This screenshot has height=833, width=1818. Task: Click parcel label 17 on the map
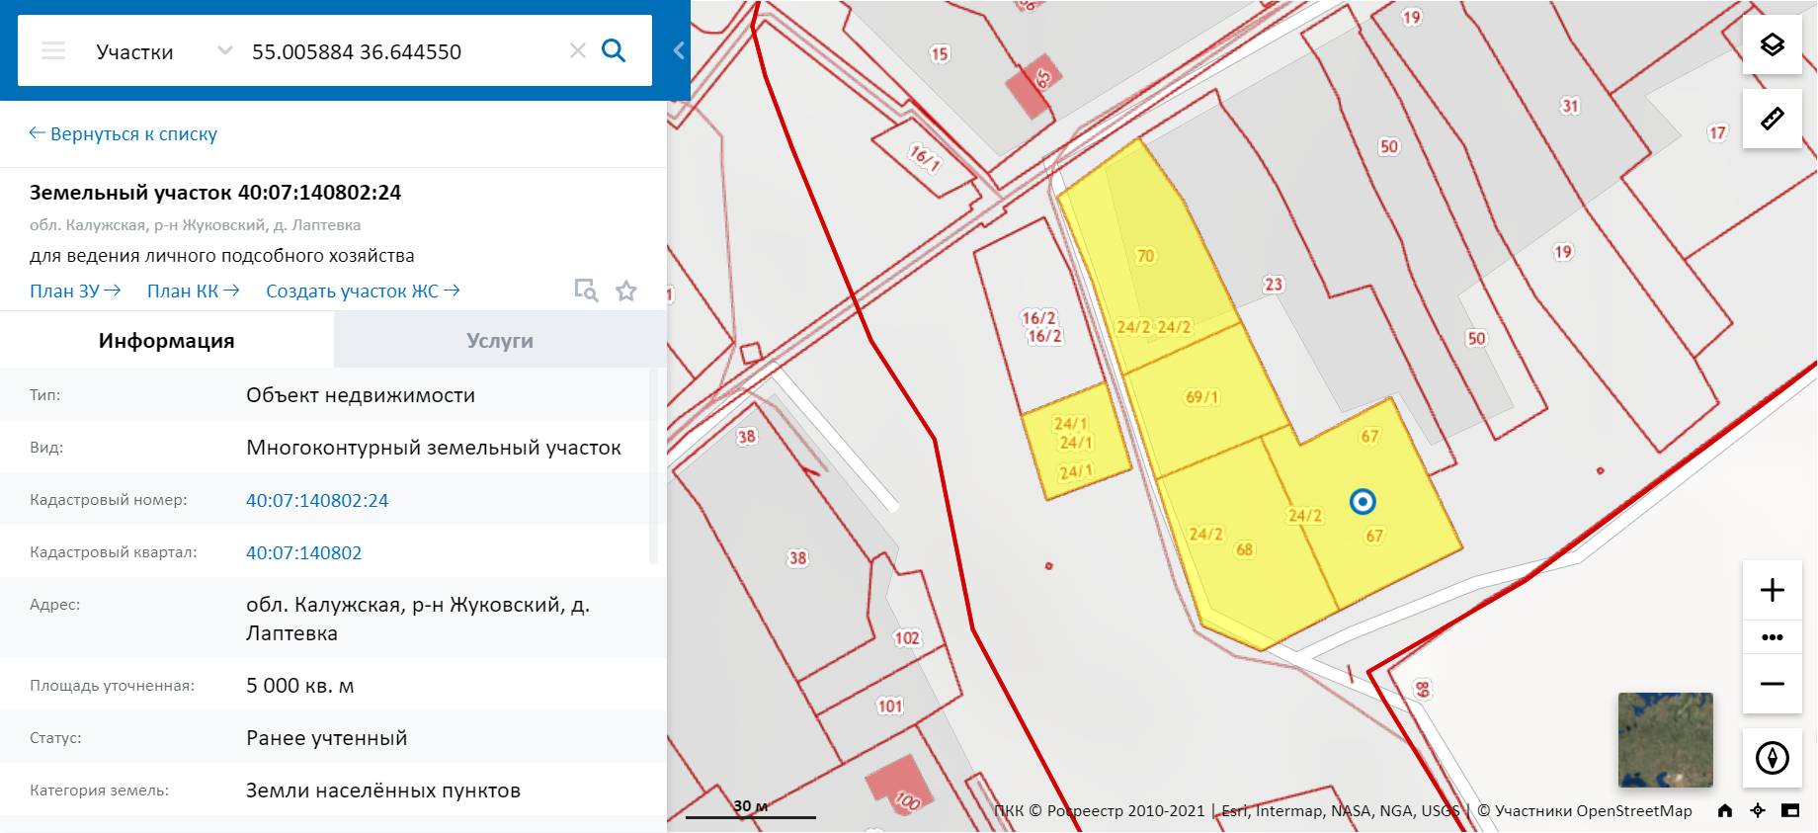pos(1718,132)
